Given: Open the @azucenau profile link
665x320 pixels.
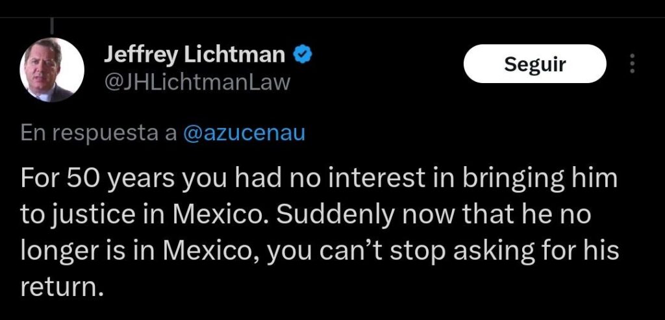Looking at the screenshot, I should [x=244, y=134].
